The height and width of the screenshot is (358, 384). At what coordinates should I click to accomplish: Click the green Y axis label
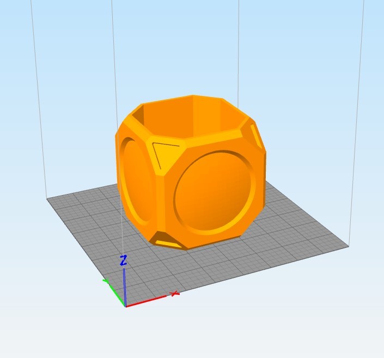point(106,281)
